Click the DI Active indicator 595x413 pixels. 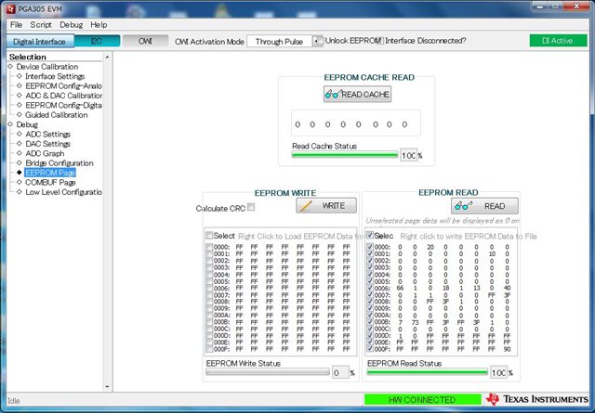tap(558, 41)
